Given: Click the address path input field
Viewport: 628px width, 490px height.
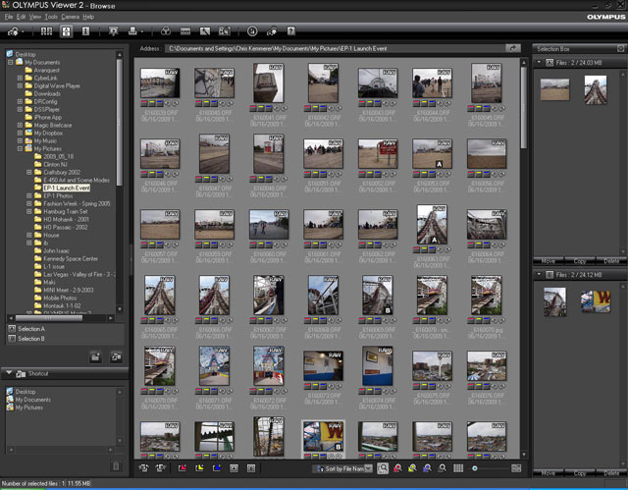Looking at the screenshot, I should 335,48.
